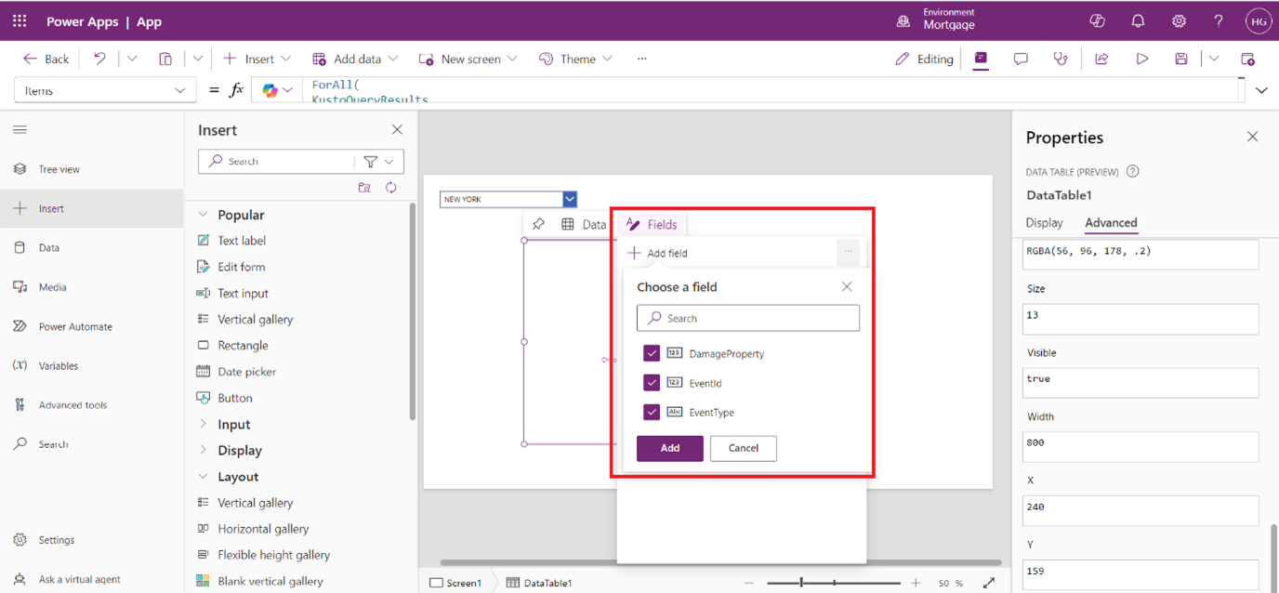Open the Theme menu
The image size is (1279, 593).
coord(576,59)
